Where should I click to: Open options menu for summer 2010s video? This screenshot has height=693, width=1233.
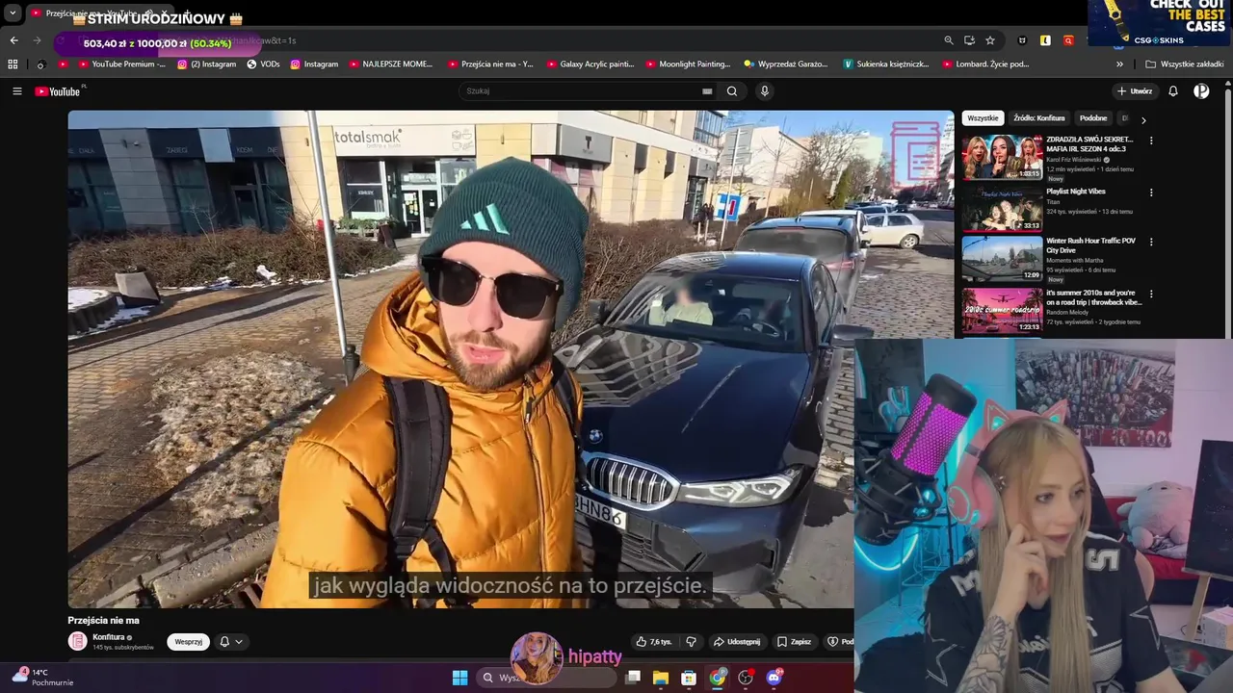click(x=1151, y=294)
